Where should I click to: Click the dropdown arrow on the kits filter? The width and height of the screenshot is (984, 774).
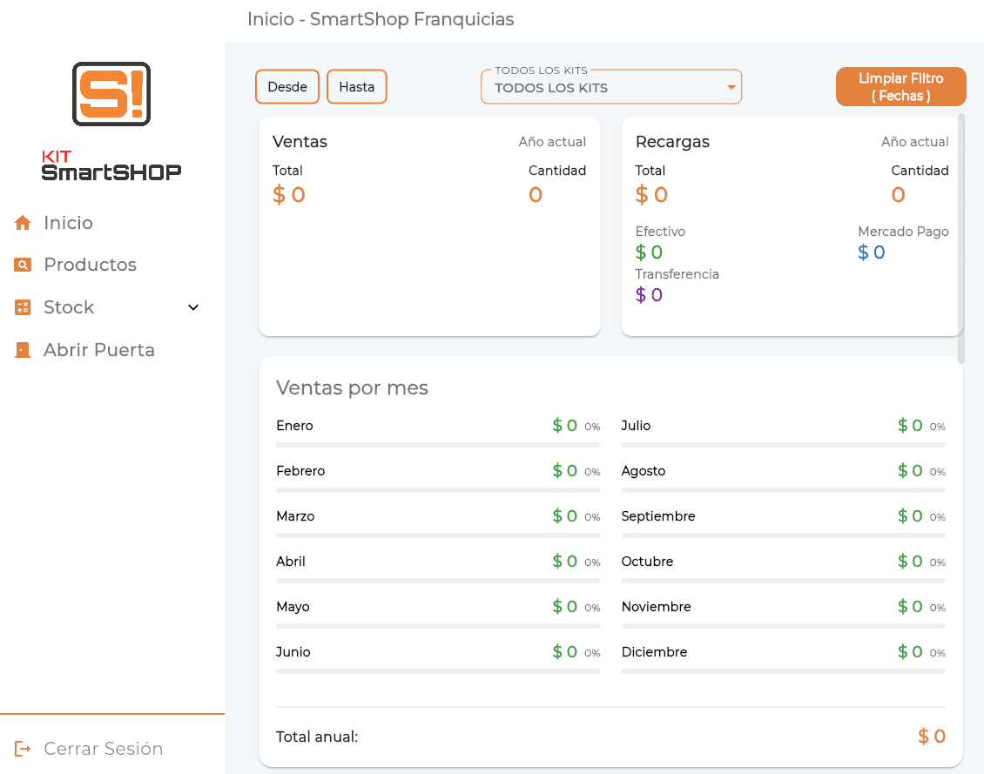coord(730,87)
